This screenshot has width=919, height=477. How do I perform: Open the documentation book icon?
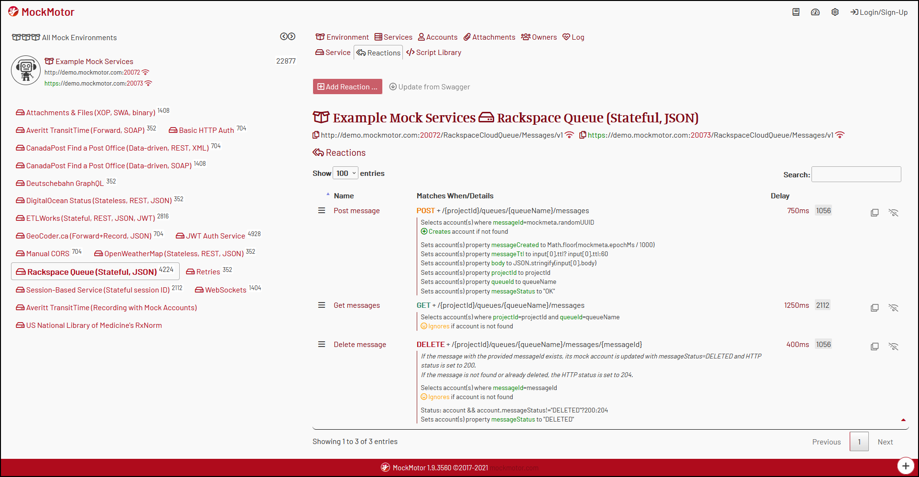(x=796, y=12)
